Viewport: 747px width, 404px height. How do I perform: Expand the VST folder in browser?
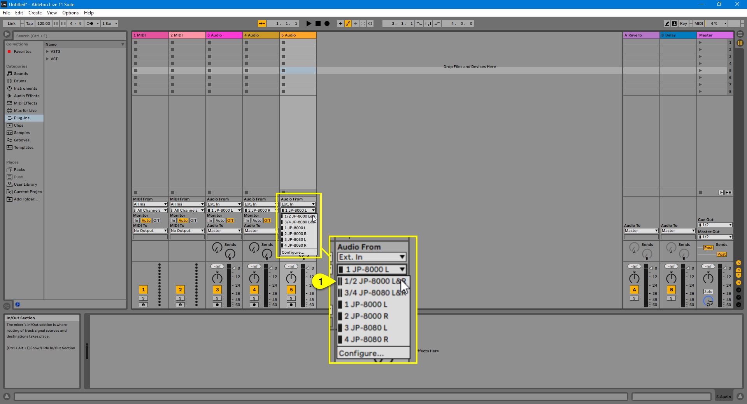pos(47,59)
